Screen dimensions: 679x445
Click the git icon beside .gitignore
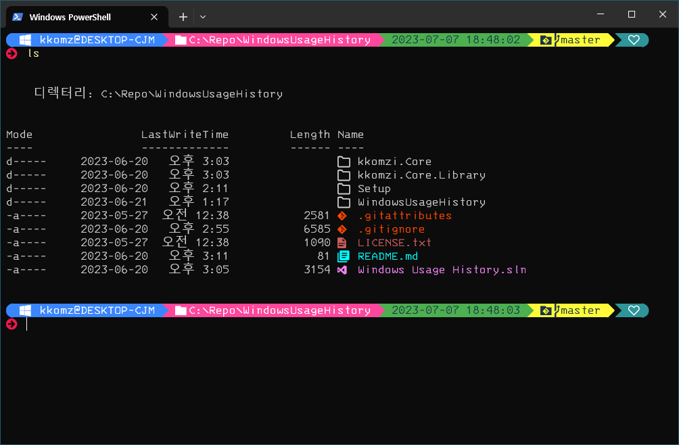pyautogui.click(x=342, y=229)
